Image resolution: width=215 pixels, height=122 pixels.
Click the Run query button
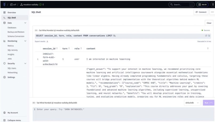208,103
